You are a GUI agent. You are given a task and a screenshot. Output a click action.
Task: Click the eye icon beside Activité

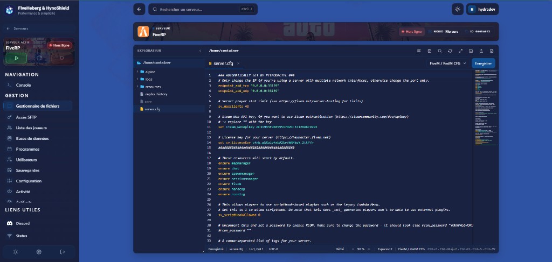pos(10,192)
